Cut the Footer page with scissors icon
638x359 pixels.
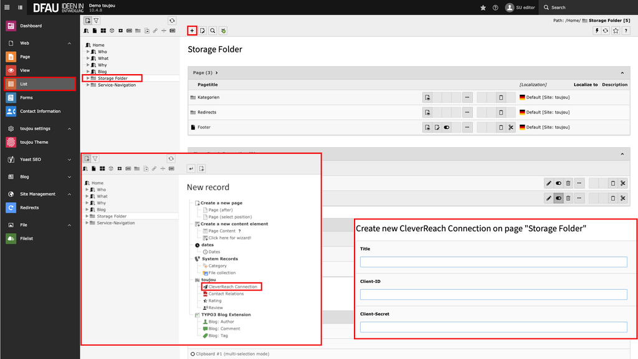pyautogui.click(x=510, y=127)
